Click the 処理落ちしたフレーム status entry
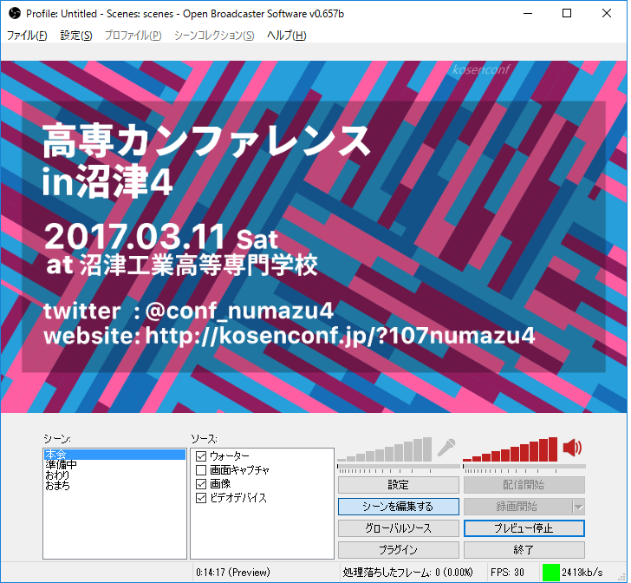631x583 pixels. point(407,573)
